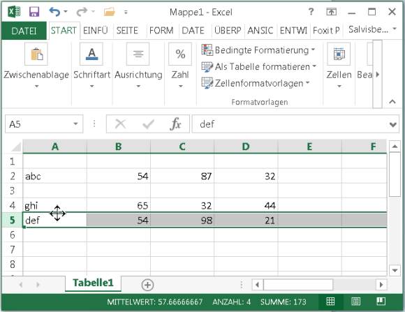Add a new sheet with plus icon
Image resolution: width=405 pixels, height=312 pixels.
[148, 285]
